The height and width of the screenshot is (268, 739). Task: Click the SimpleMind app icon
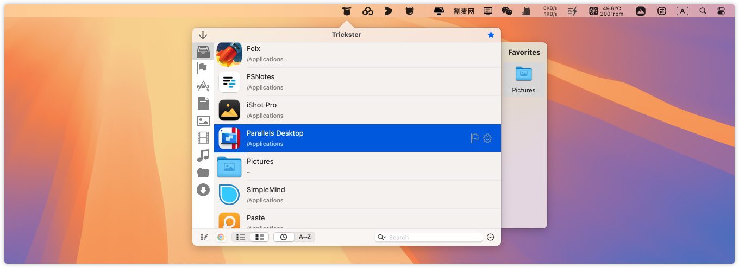pyautogui.click(x=229, y=195)
